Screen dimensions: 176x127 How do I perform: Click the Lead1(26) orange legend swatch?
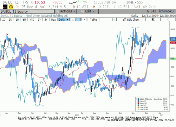click(x=138, y=107)
